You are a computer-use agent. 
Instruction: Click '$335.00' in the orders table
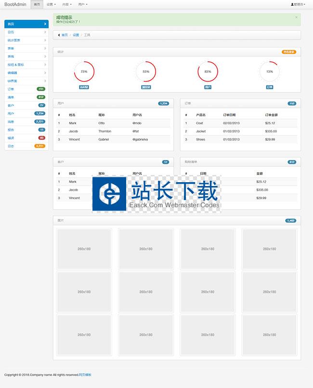point(271,132)
